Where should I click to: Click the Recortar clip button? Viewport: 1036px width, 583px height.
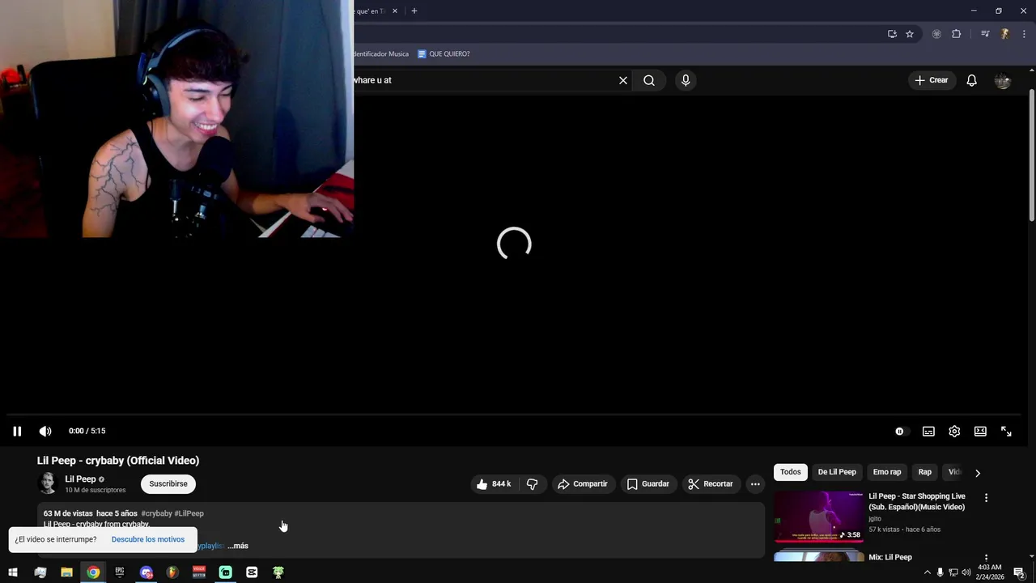[x=711, y=484]
